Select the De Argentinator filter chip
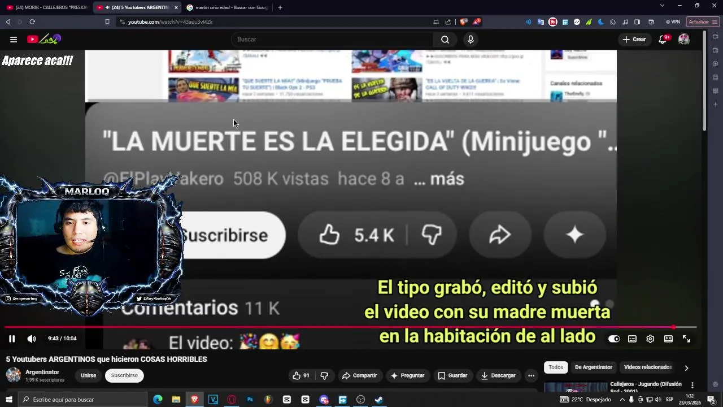This screenshot has height=407, width=723. pyautogui.click(x=594, y=367)
